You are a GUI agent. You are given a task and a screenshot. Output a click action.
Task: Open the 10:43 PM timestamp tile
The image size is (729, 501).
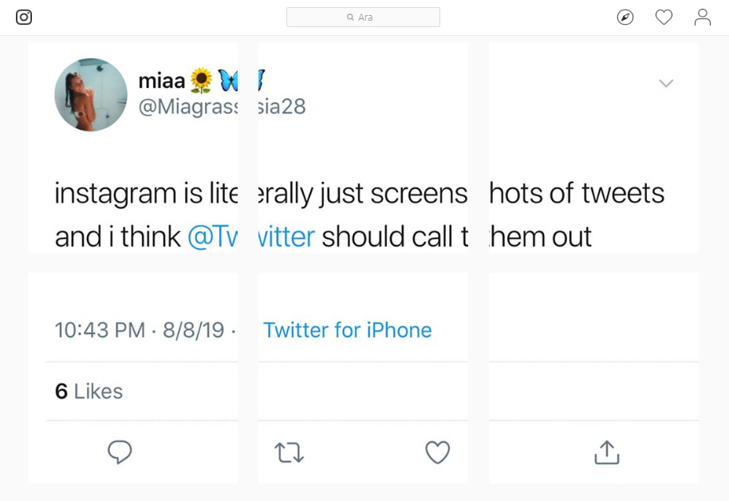132,378
